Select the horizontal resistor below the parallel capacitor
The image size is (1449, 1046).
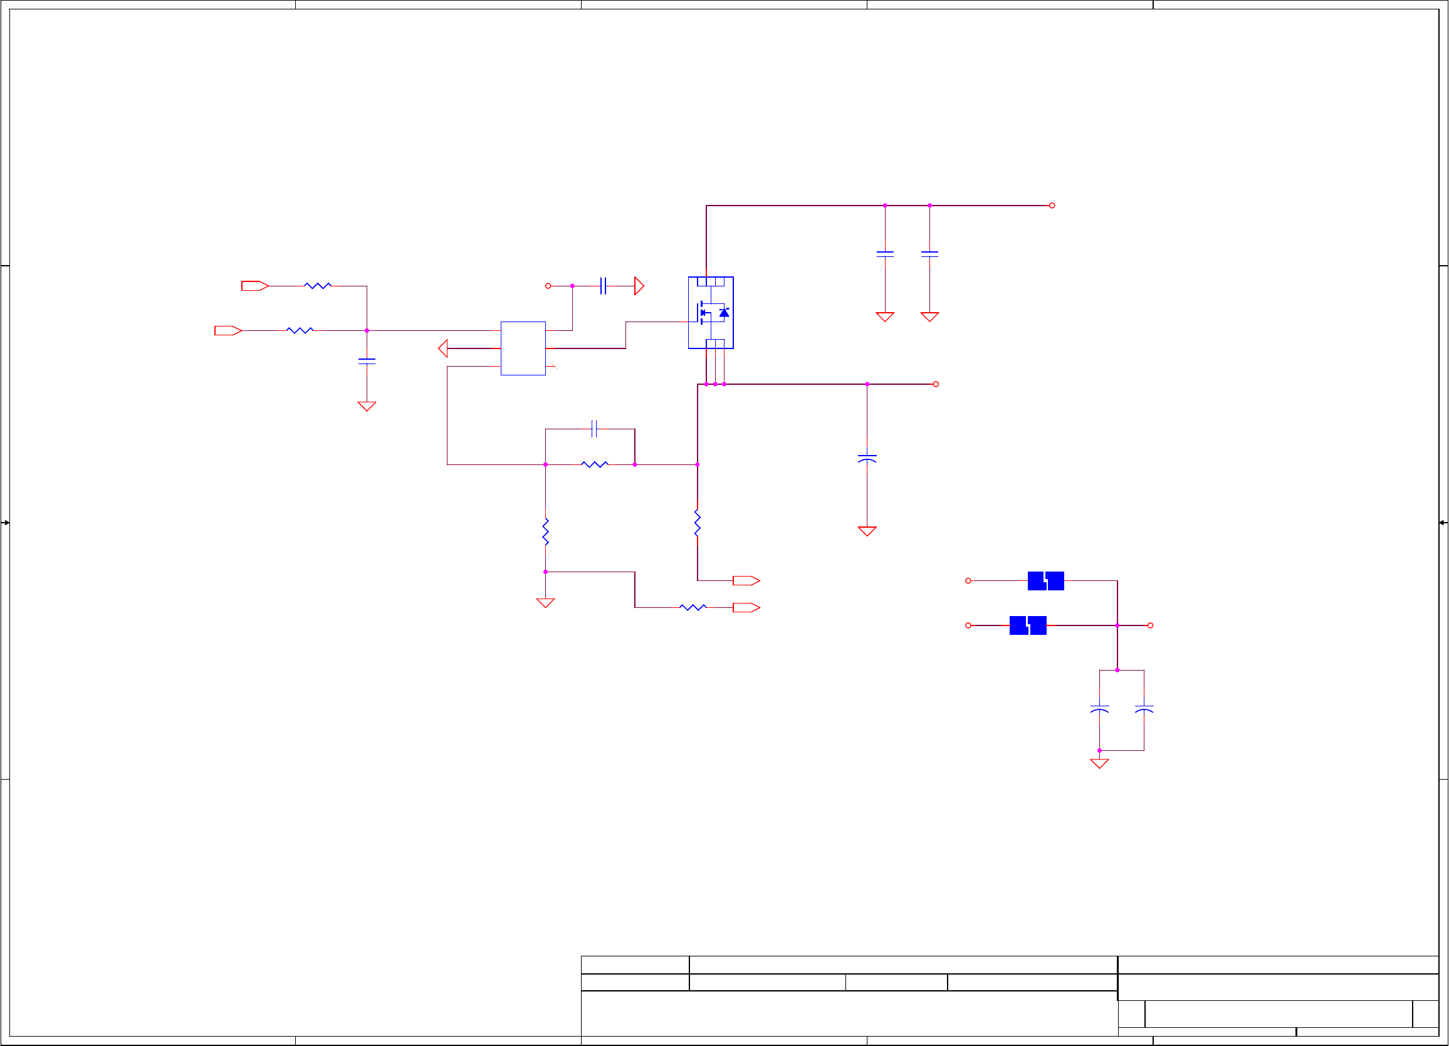594,464
